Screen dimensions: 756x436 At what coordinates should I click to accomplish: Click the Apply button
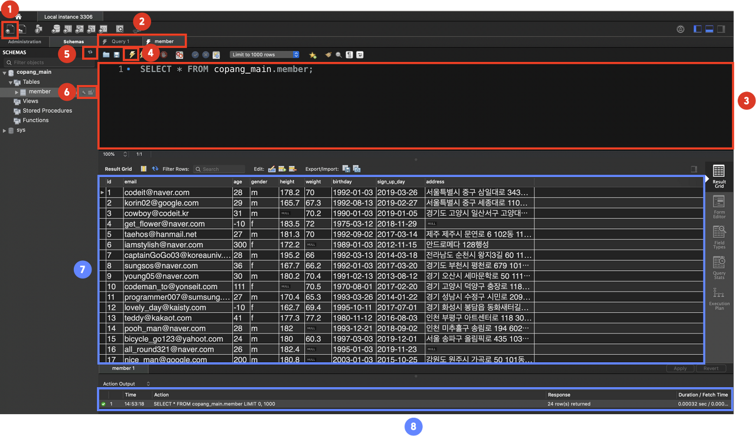pos(680,368)
